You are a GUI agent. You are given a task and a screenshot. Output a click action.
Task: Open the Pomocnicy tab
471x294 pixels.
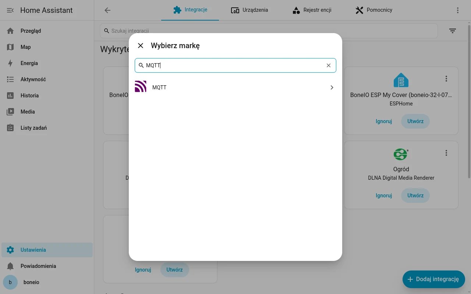click(374, 10)
